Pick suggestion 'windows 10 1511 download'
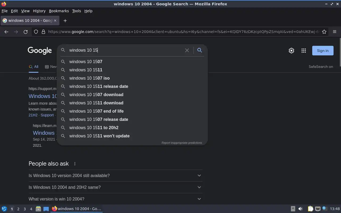 pos(132,103)
